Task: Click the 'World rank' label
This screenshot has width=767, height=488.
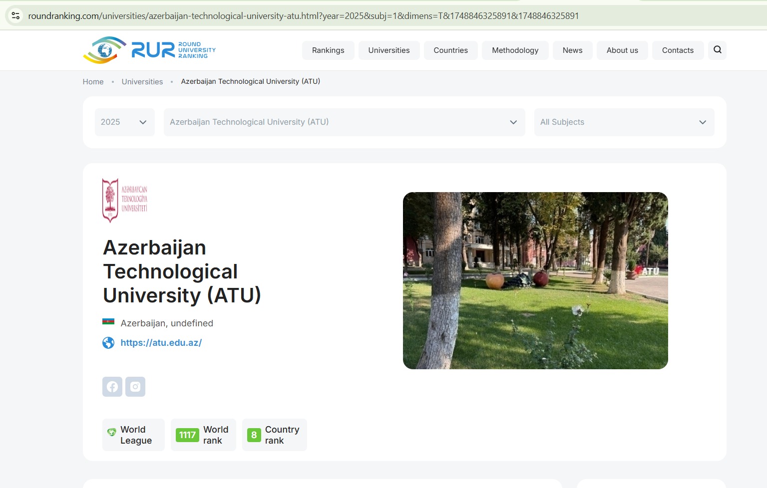Action: [x=216, y=435]
